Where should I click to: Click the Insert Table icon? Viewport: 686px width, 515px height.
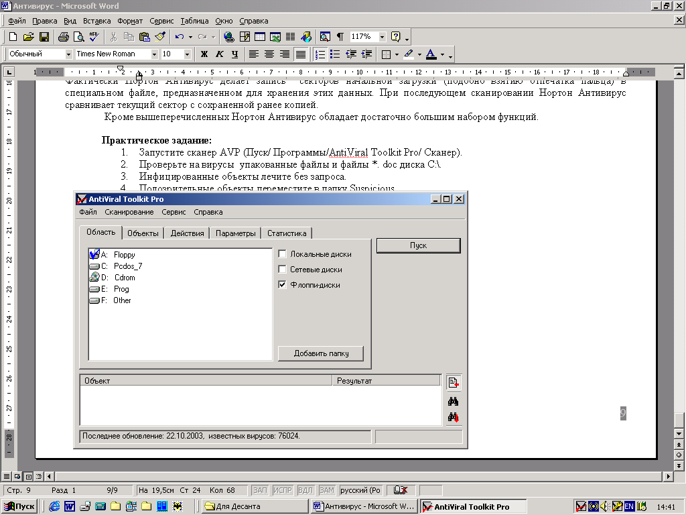[260, 37]
